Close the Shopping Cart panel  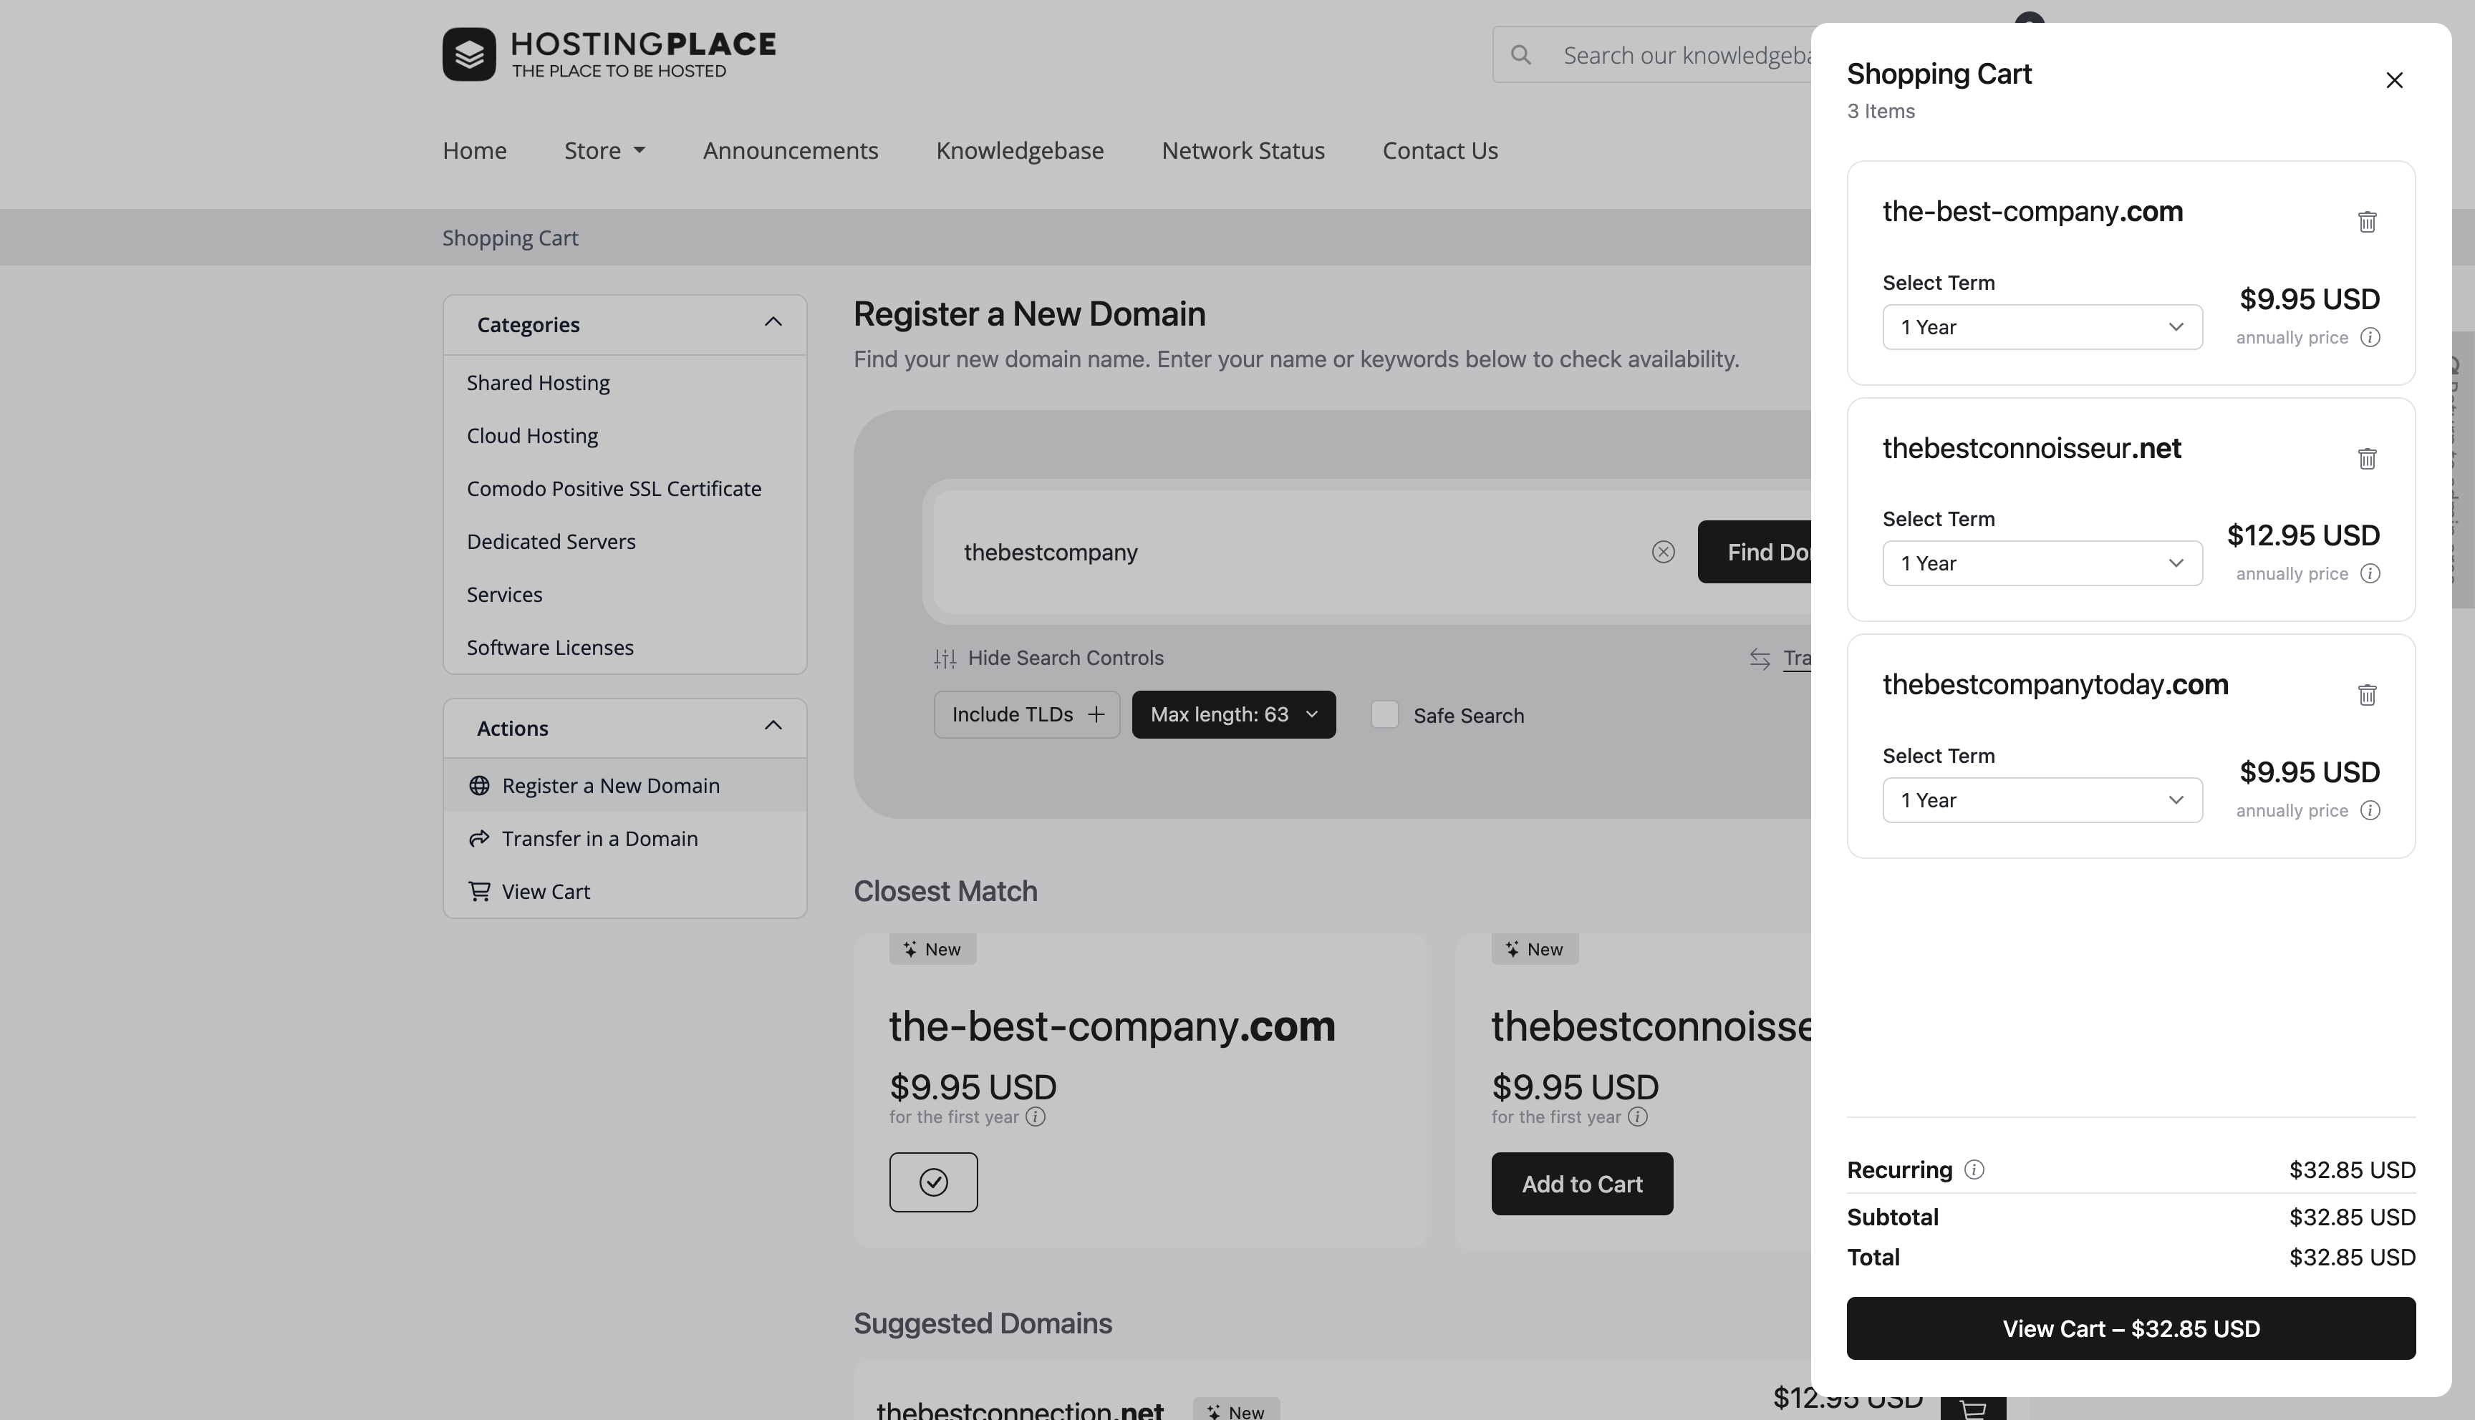click(2394, 80)
